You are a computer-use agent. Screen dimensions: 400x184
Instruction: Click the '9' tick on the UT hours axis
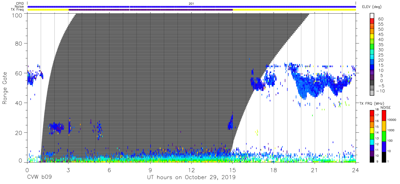pyautogui.click(x=150, y=169)
